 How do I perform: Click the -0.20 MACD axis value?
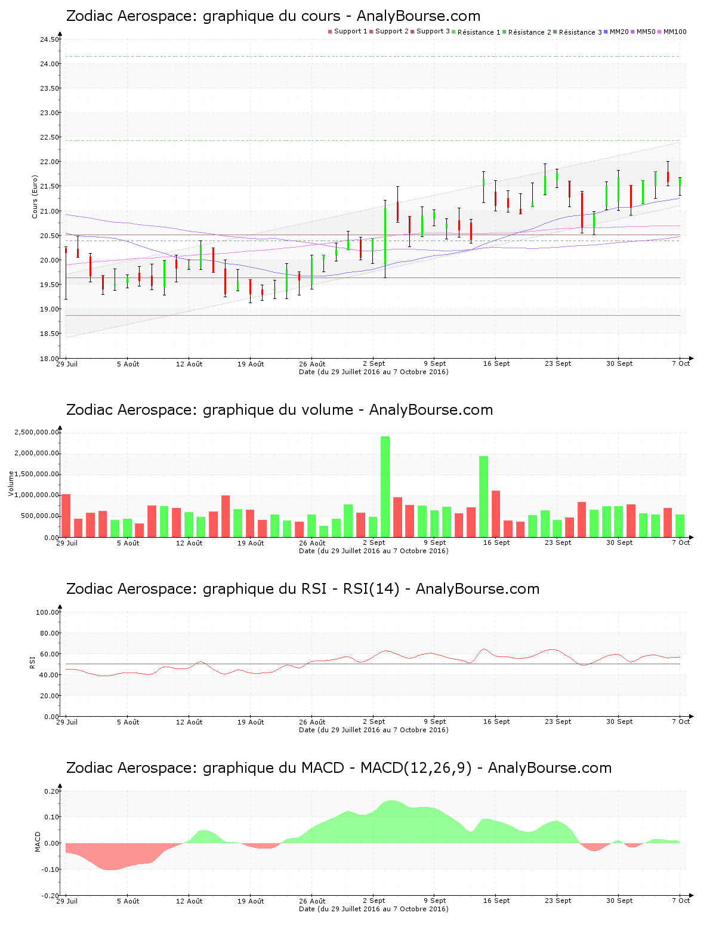click(50, 896)
